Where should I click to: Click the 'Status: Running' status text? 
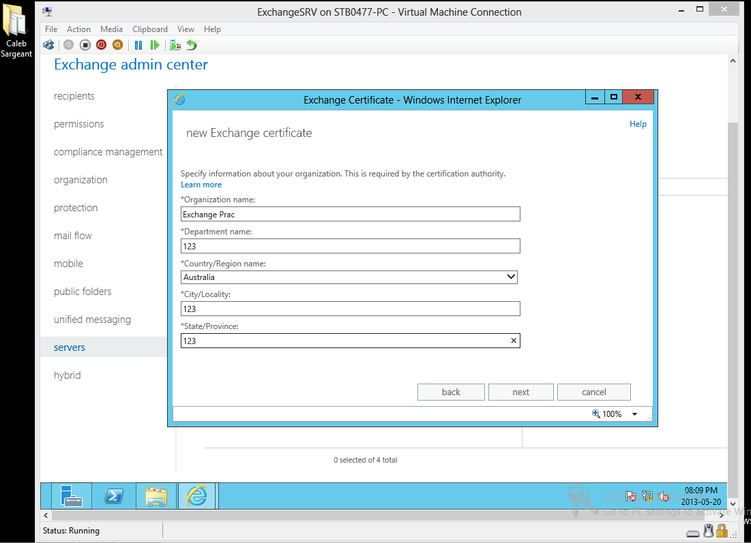(71, 531)
